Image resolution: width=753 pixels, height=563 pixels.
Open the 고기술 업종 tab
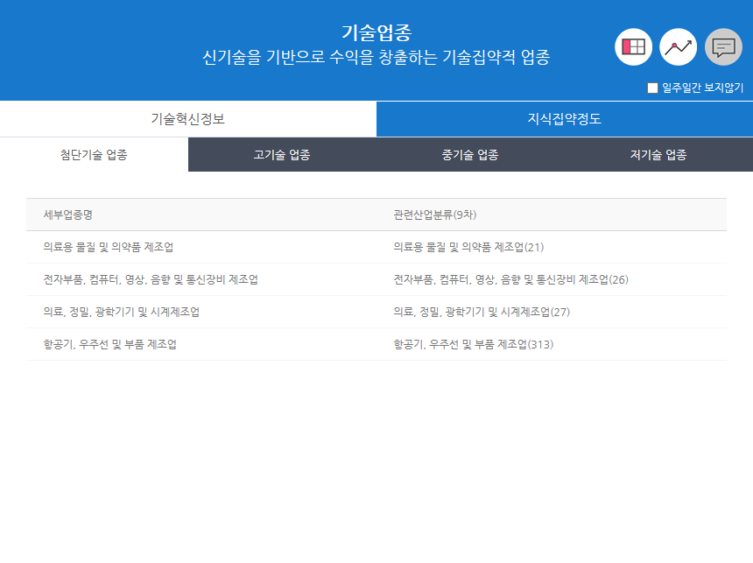tap(282, 154)
